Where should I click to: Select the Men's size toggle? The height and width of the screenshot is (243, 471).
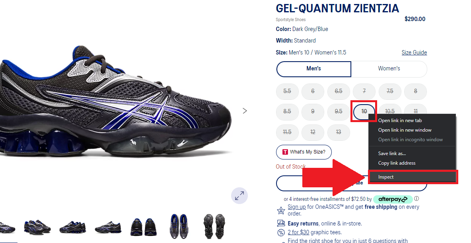[313, 69]
